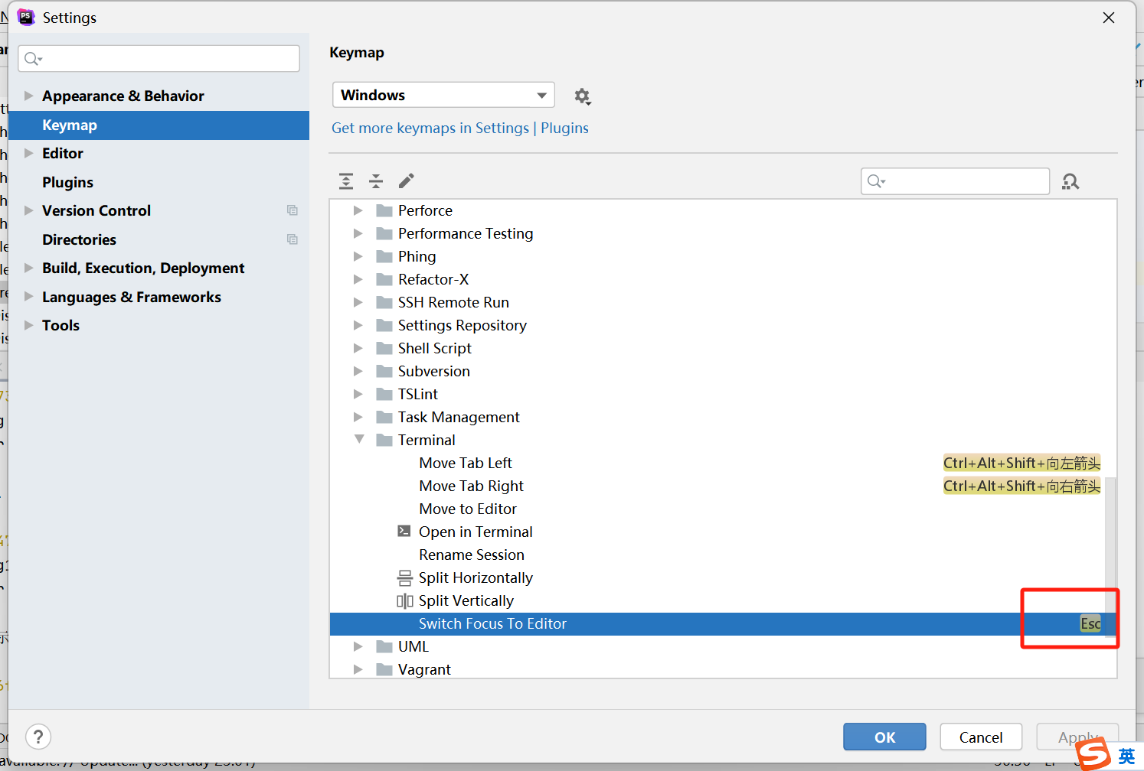The image size is (1144, 771).
Task: Click the folder icon next to Vagrant
Action: pos(384,669)
